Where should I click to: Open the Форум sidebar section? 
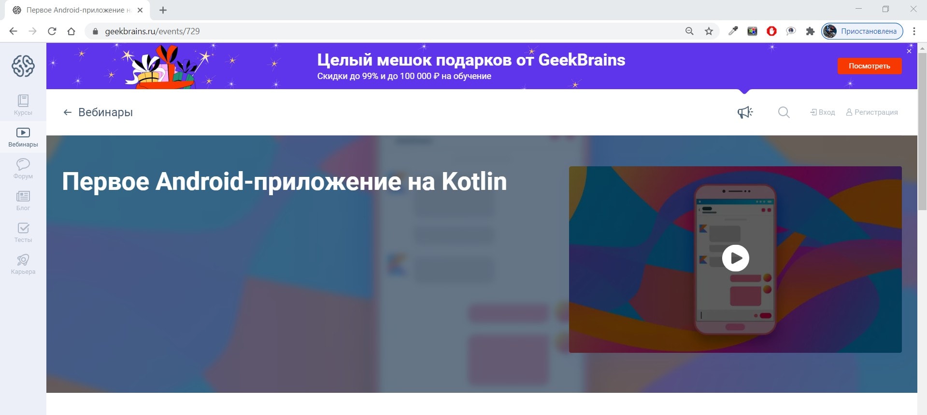[23, 169]
